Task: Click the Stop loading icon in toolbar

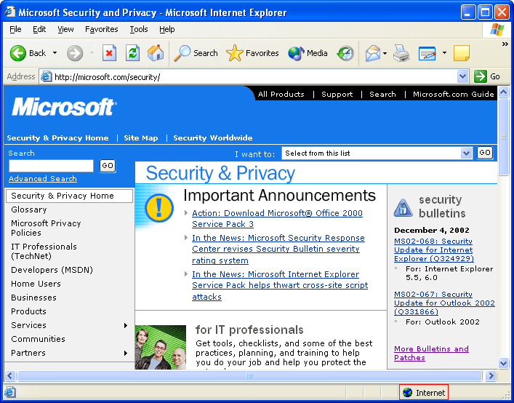Action: 109,53
